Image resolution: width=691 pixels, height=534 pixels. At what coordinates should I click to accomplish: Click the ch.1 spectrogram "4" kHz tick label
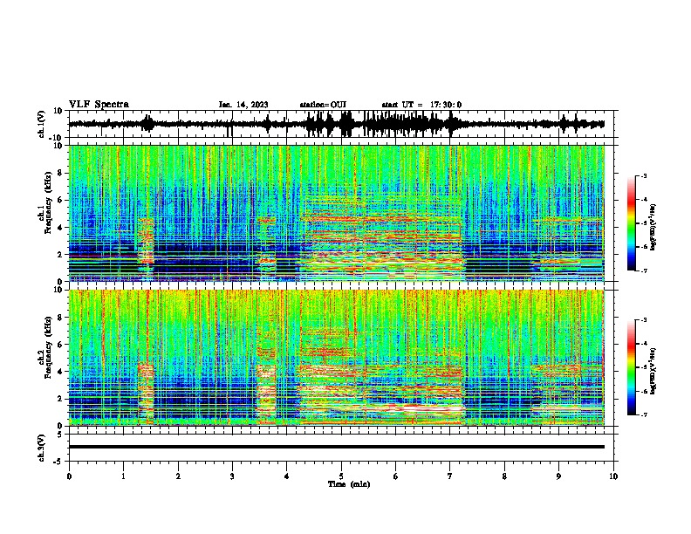(60, 228)
